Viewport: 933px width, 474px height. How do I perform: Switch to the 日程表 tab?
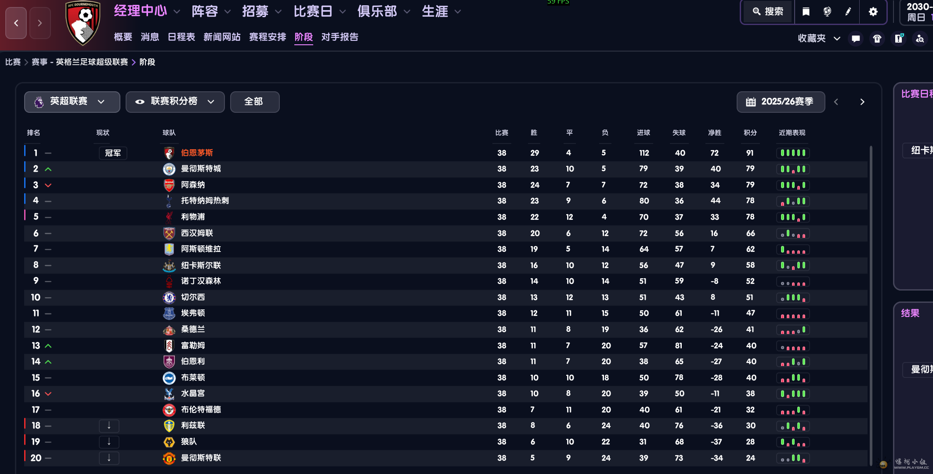[x=181, y=37]
